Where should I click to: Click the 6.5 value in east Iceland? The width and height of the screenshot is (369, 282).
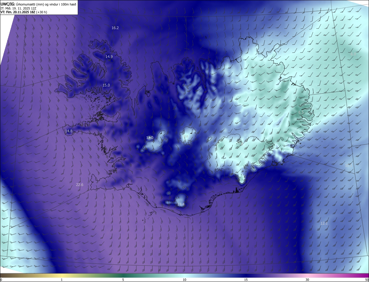301,112
